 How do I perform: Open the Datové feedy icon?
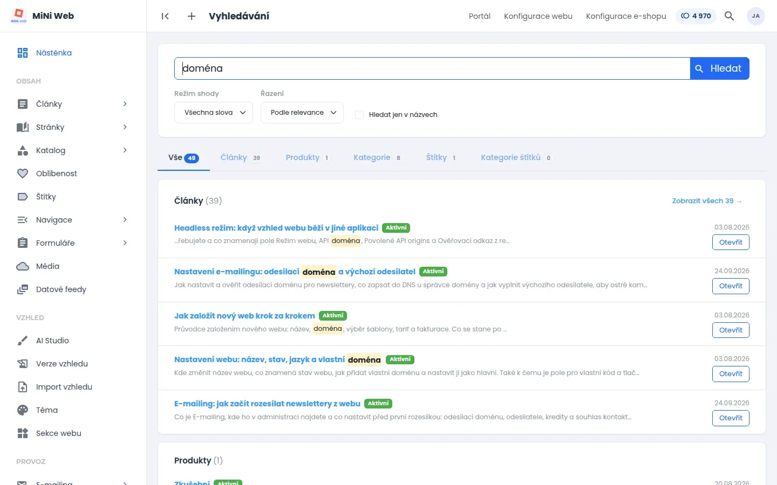pyautogui.click(x=23, y=289)
